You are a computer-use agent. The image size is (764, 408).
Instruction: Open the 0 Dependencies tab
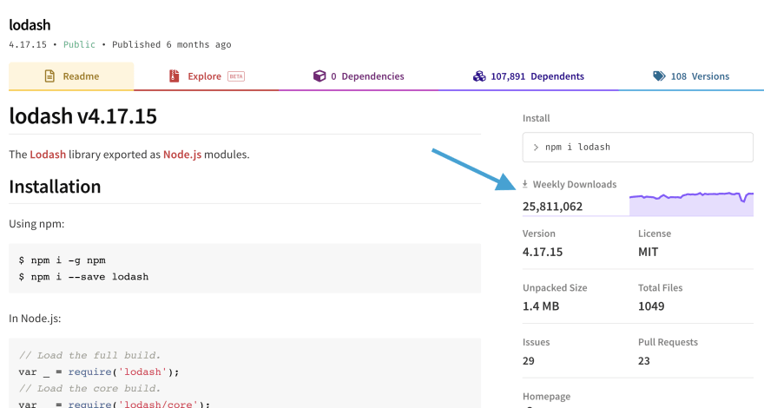(359, 76)
